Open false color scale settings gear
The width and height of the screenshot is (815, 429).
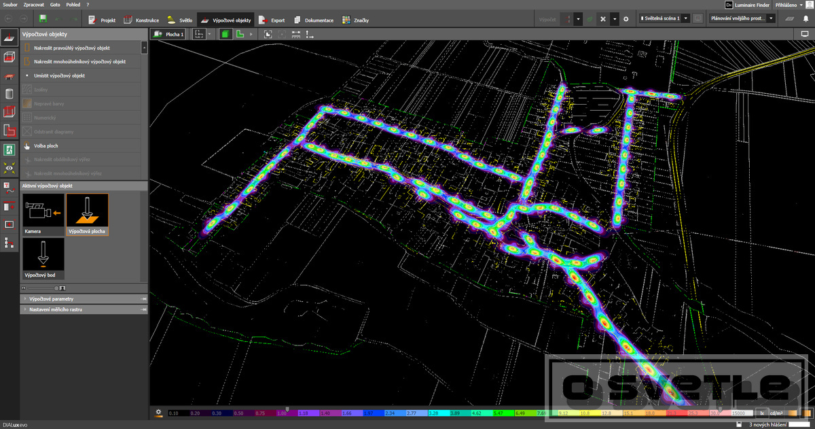coord(158,412)
